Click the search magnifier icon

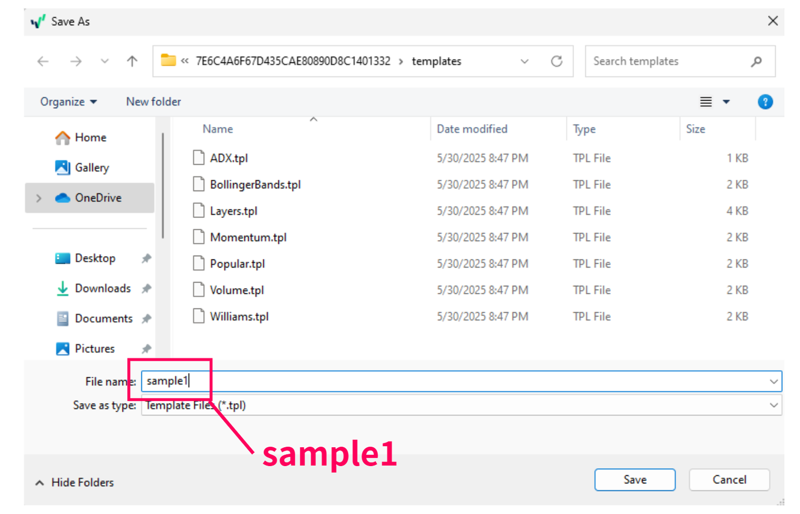point(756,62)
